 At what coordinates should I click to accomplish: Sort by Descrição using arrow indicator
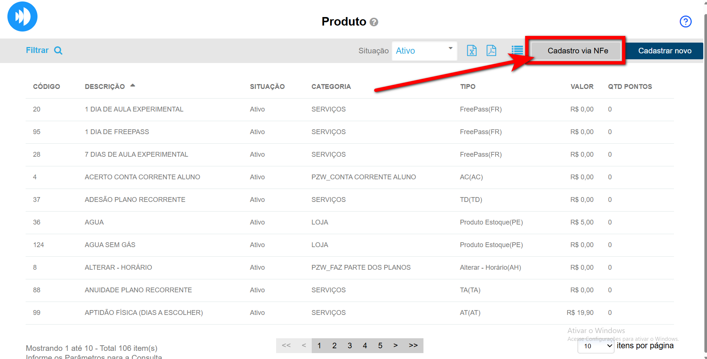point(132,86)
